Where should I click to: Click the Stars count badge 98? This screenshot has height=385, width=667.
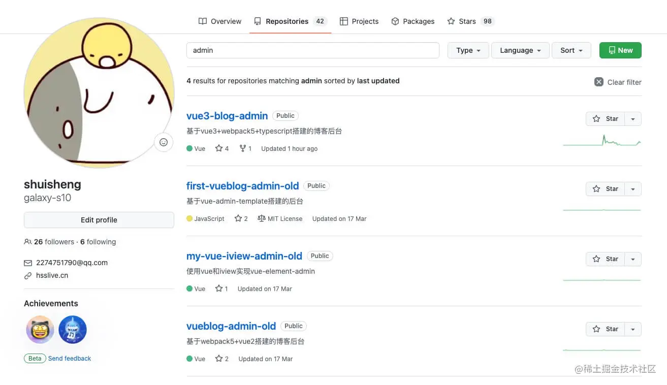point(488,21)
